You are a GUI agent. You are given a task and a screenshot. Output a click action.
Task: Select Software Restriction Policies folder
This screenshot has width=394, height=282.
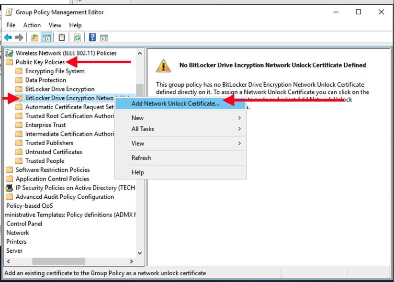click(x=52, y=169)
